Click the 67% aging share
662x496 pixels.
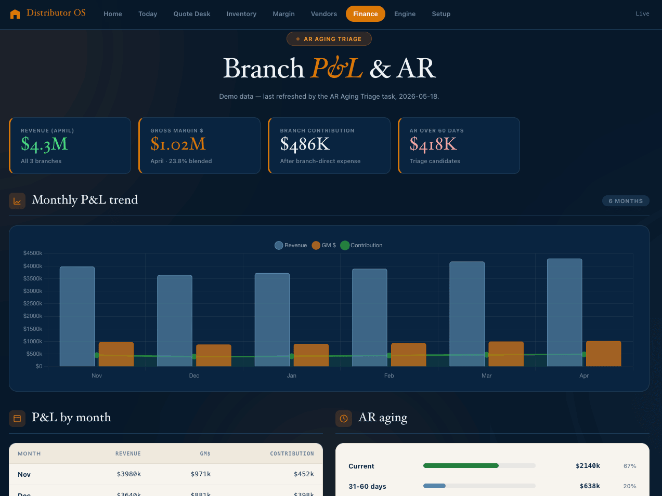point(630,466)
